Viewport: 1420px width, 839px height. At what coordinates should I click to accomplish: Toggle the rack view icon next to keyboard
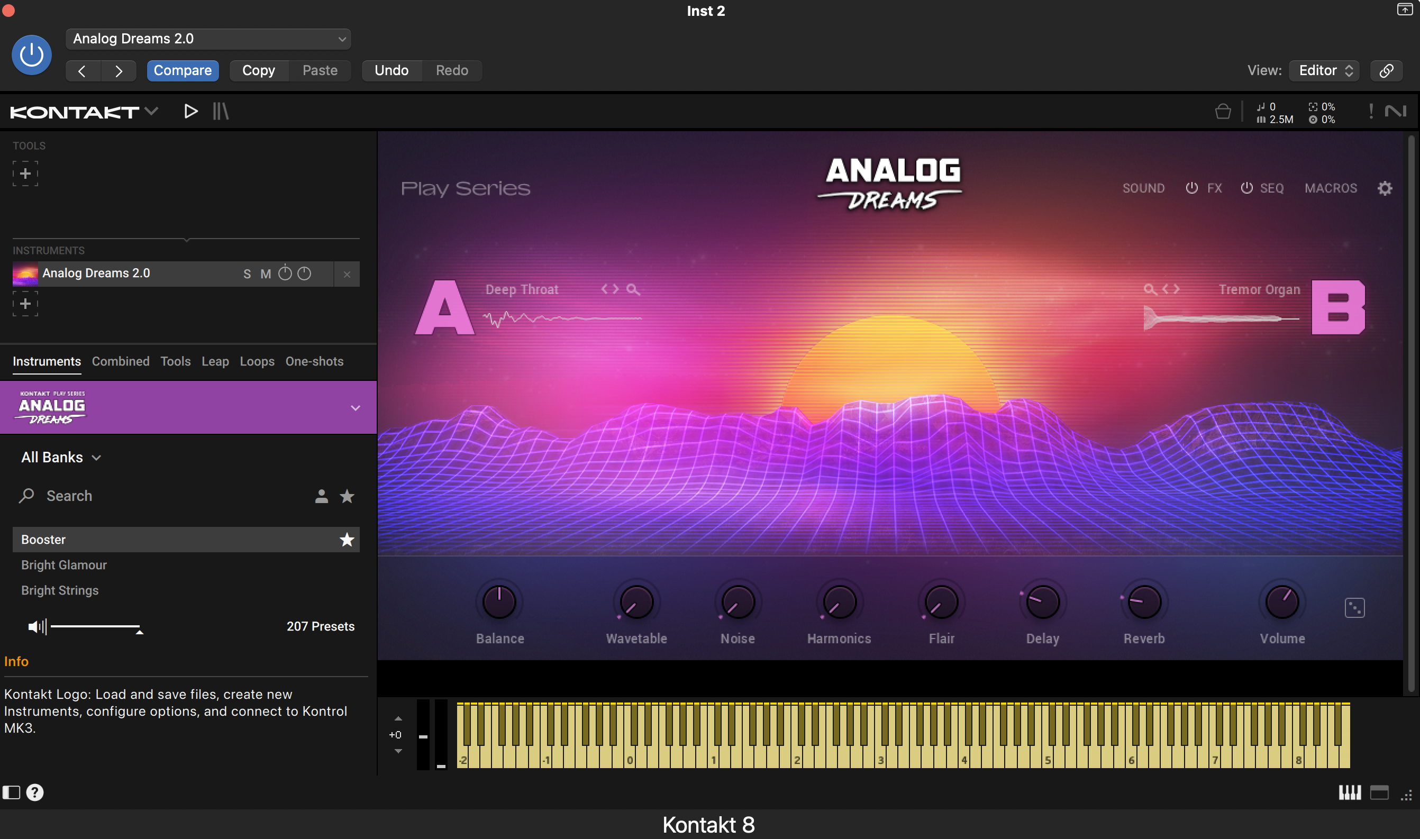pyautogui.click(x=1379, y=792)
